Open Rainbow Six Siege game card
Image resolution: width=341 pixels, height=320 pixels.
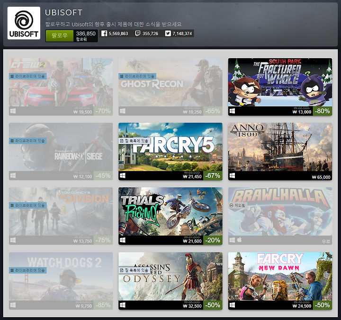61,151
